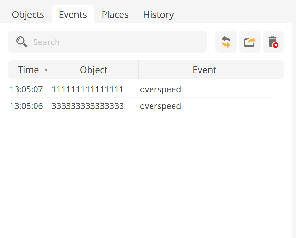This screenshot has width=296, height=238.
Task: Open overspeed event for object 111111111111111
Action: [160, 89]
